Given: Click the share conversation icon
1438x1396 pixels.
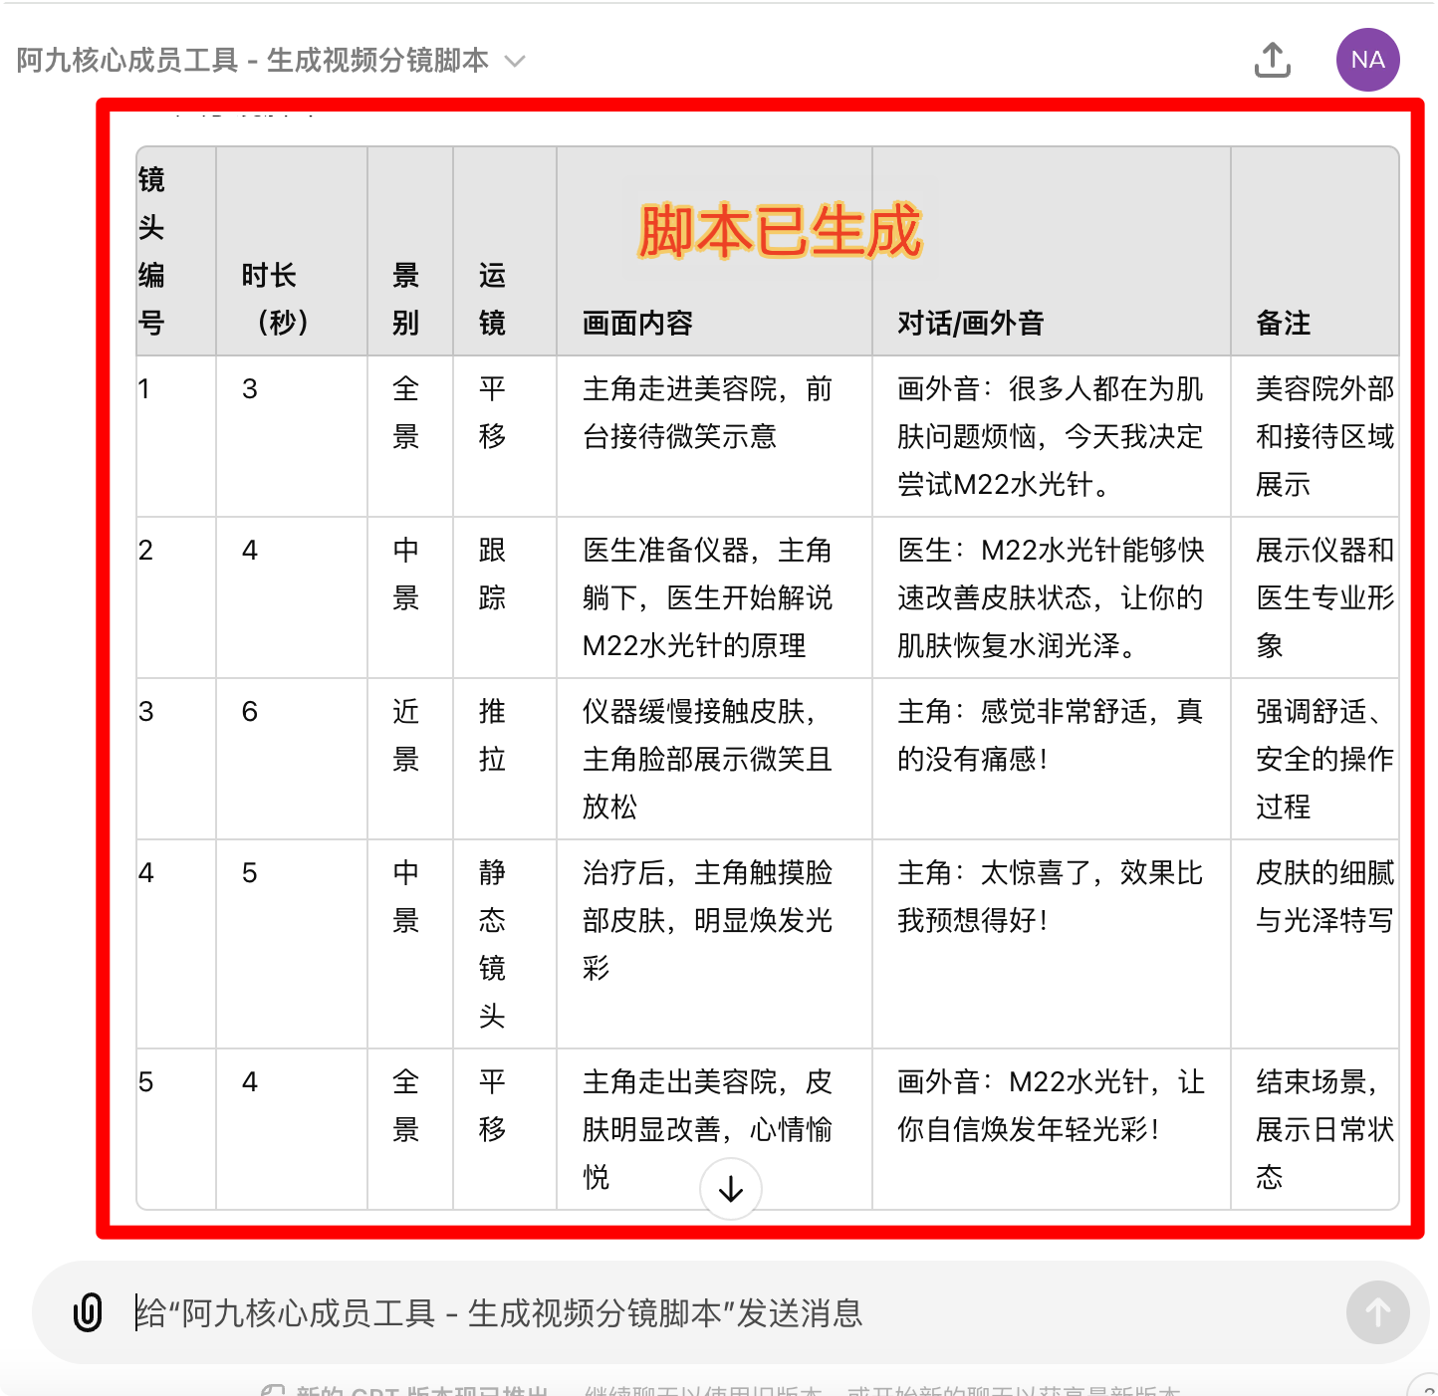Looking at the screenshot, I should point(1272,60).
